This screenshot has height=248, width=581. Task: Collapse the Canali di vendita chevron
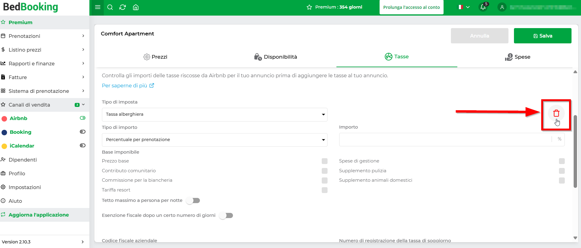[x=83, y=104]
